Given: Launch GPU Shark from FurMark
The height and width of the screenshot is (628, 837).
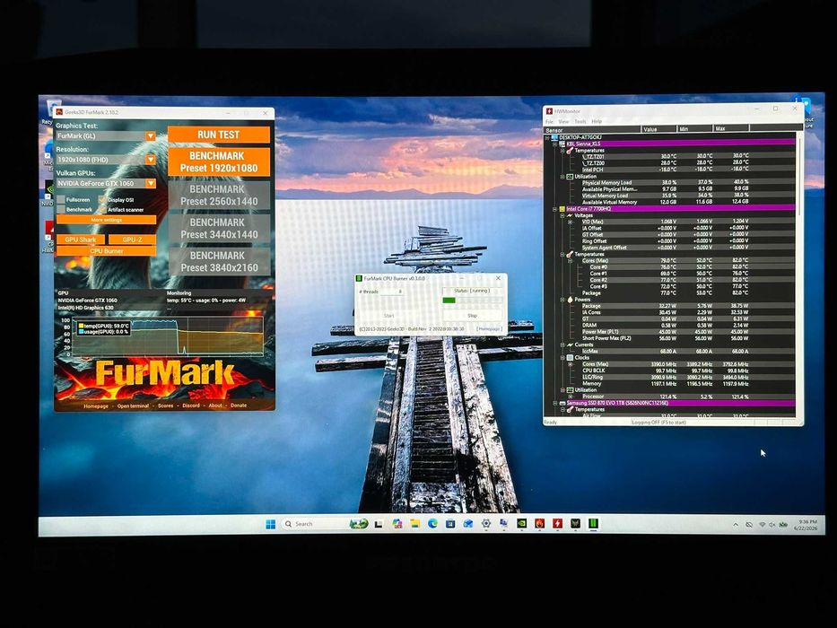Looking at the screenshot, I should pyautogui.click(x=80, y=240).
